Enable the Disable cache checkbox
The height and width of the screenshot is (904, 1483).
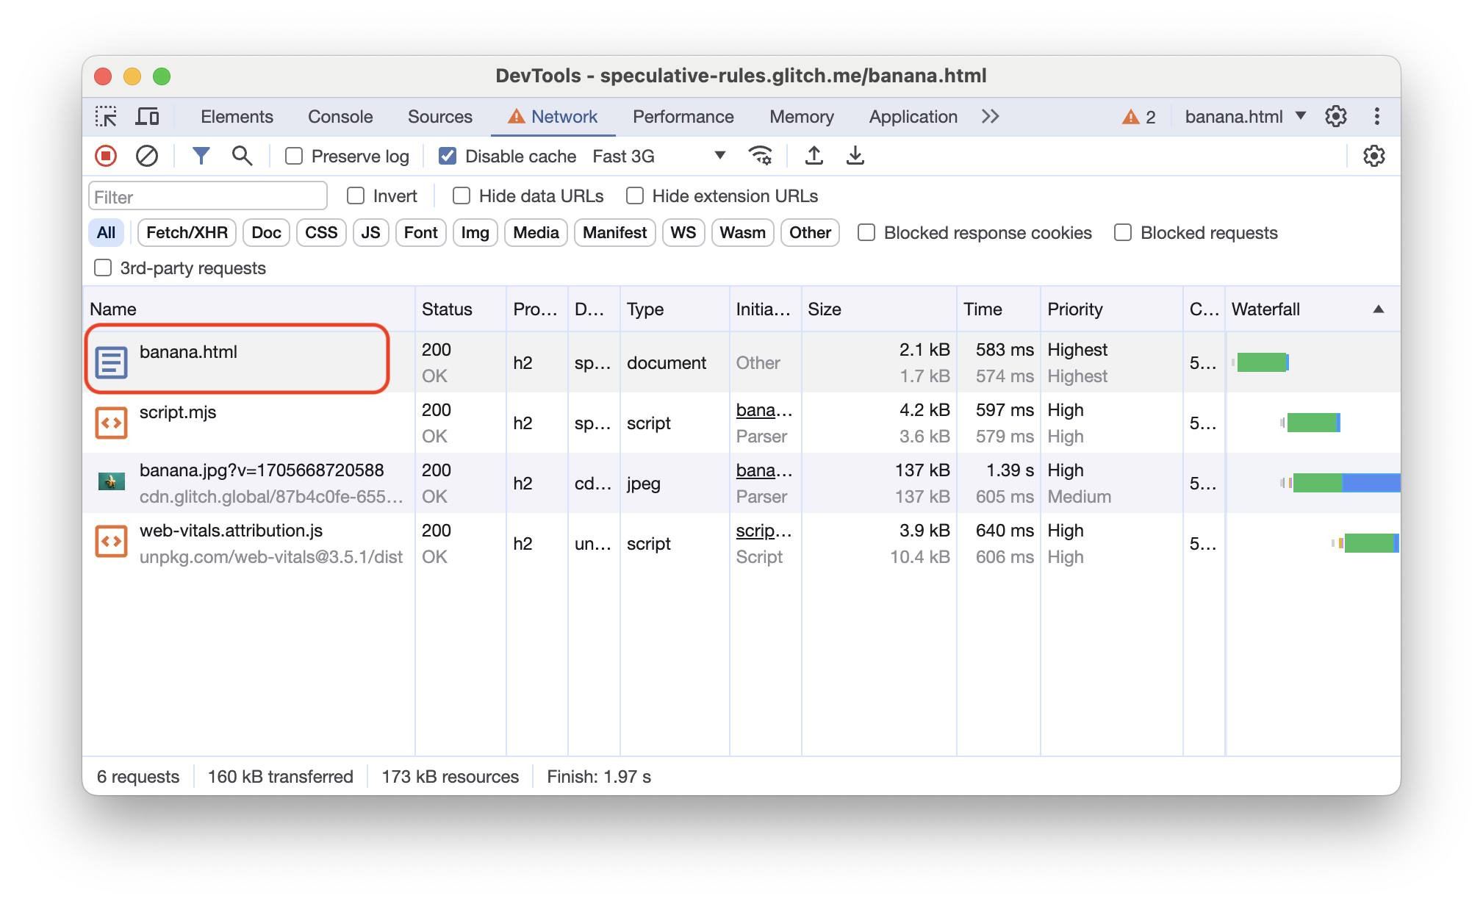446,156
